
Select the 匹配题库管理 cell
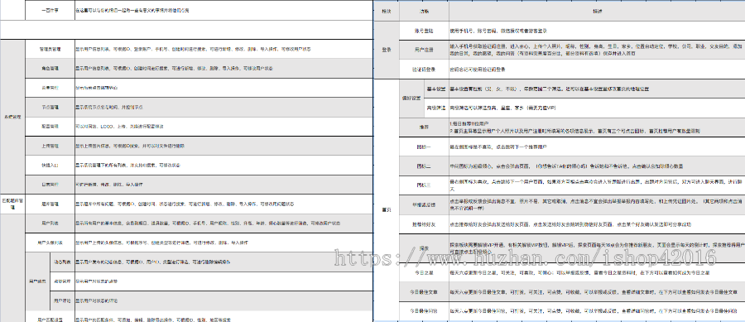[12, 204]
